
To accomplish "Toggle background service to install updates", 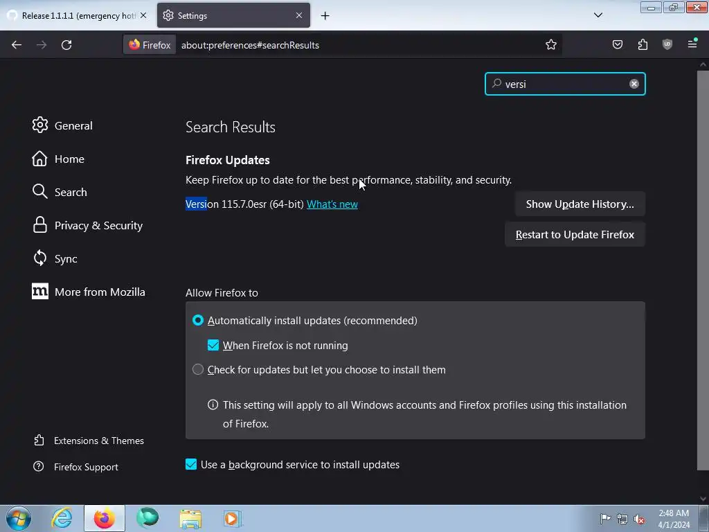I will 191,465.
